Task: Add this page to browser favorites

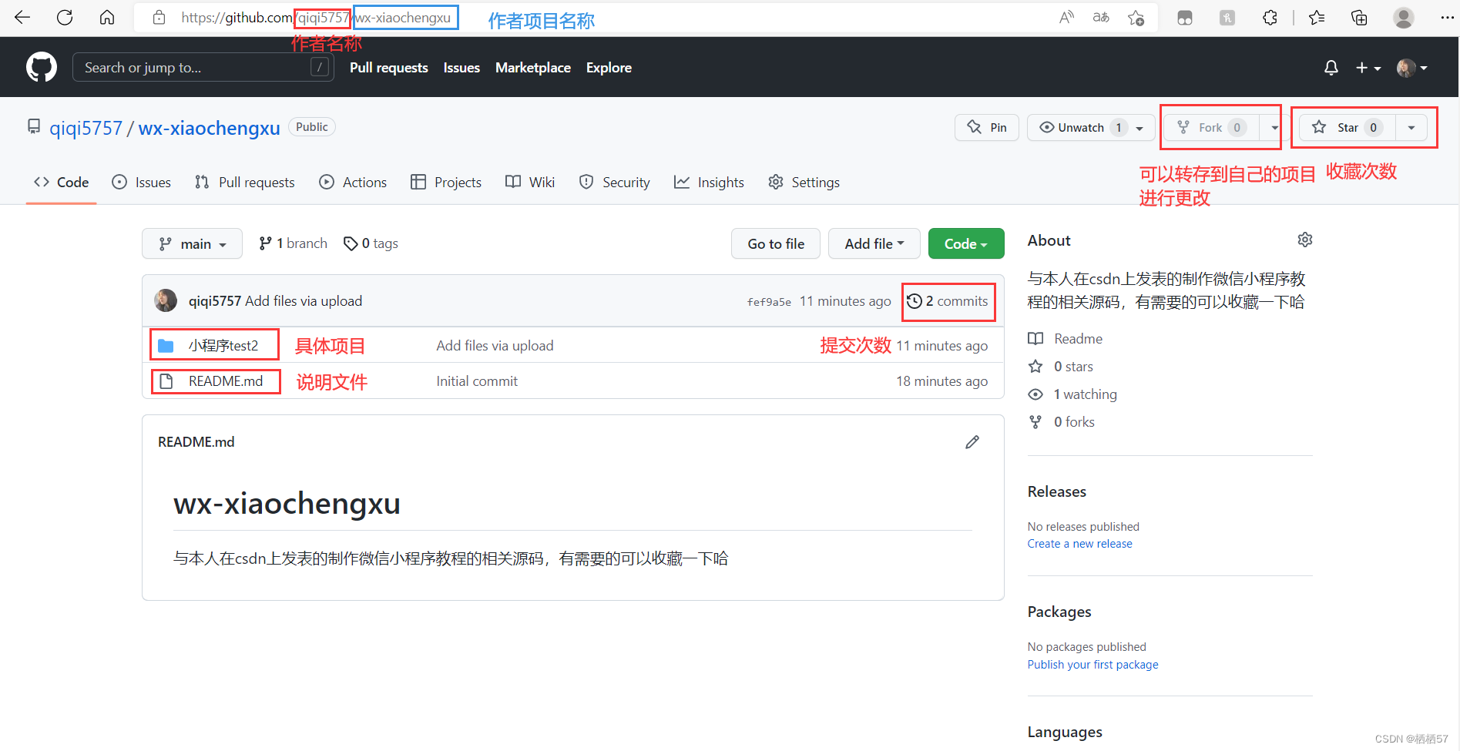Action: 1136,18
